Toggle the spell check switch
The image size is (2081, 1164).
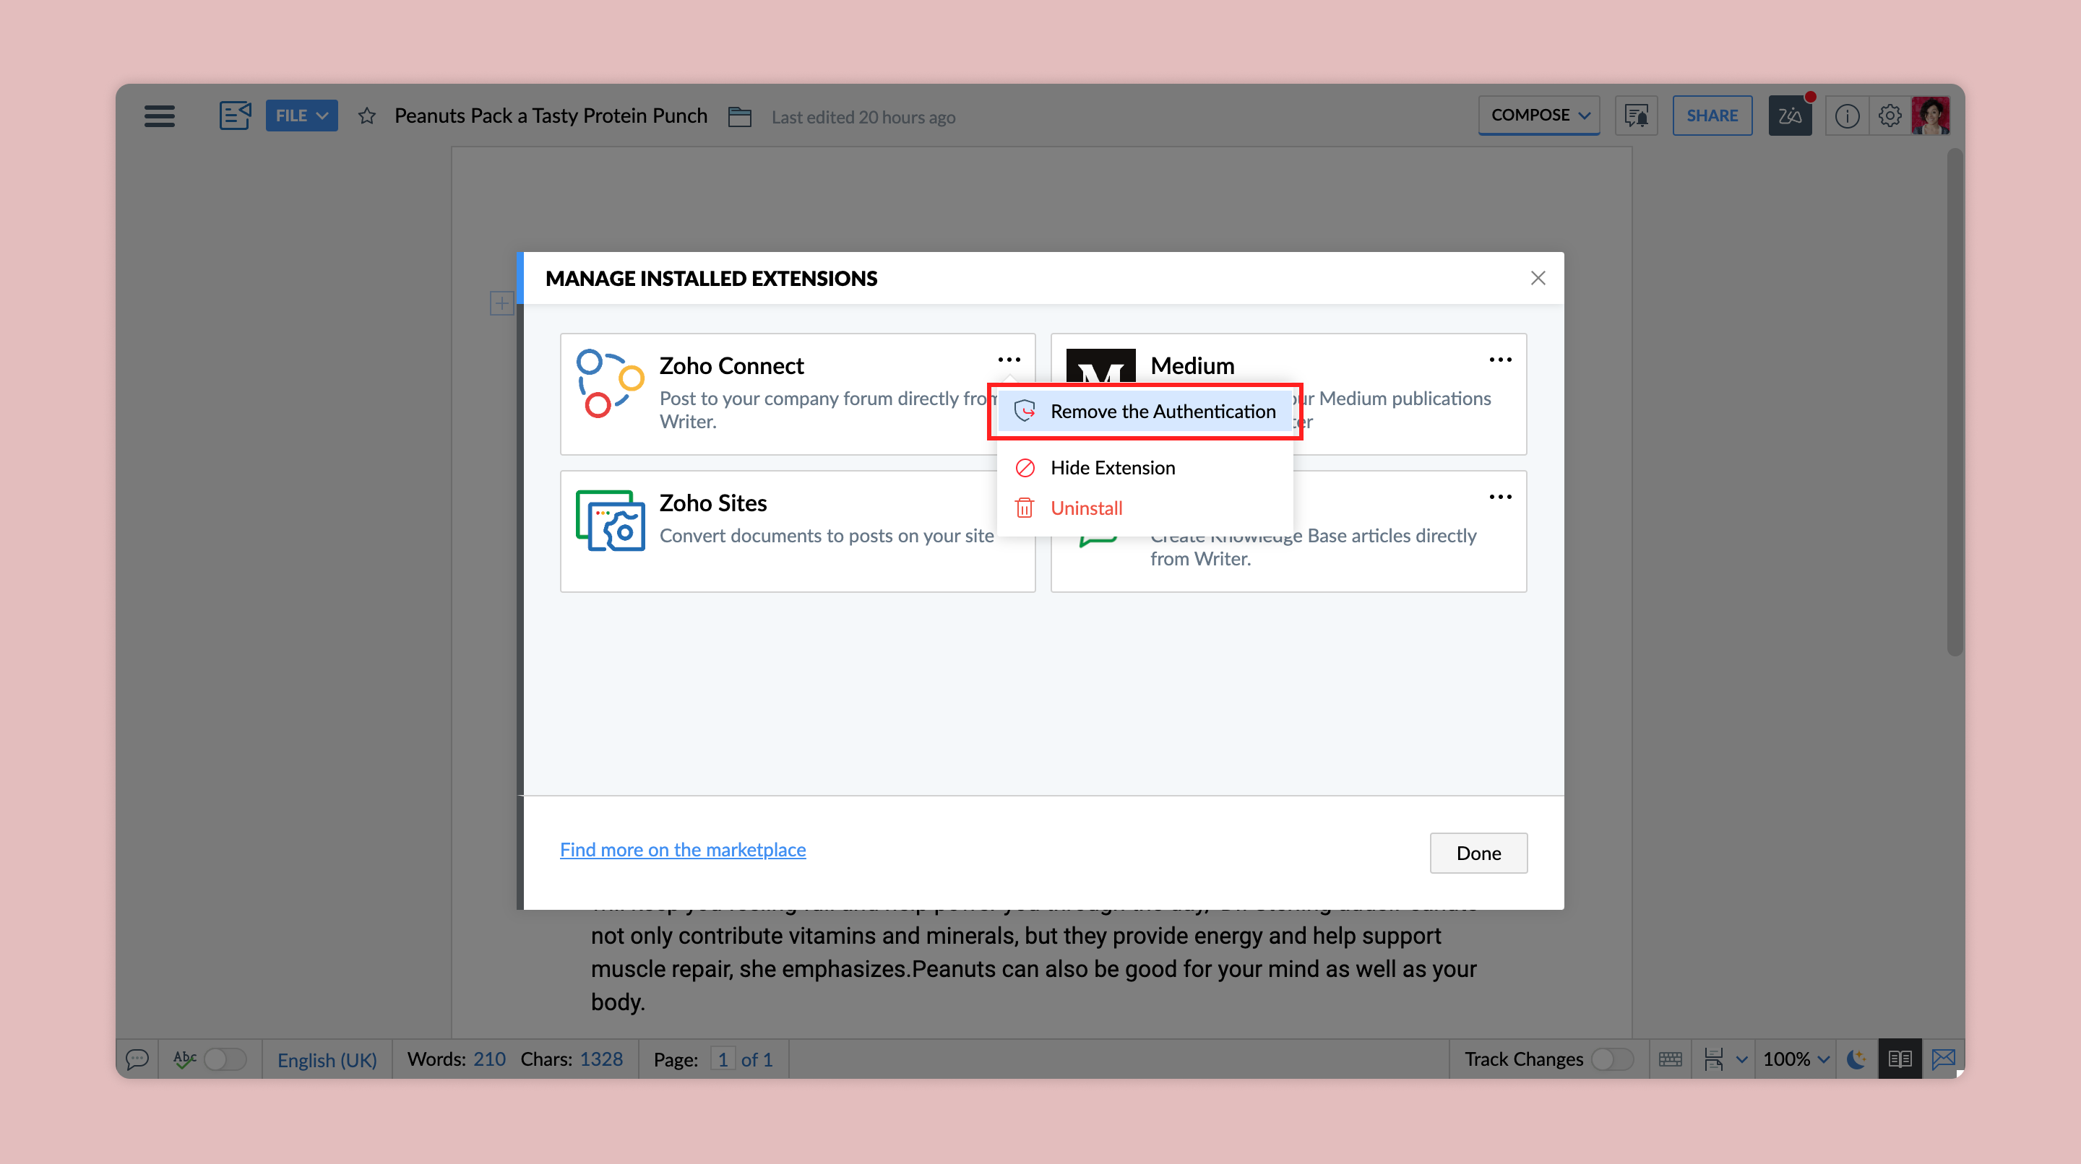(x=225, y=1059)
